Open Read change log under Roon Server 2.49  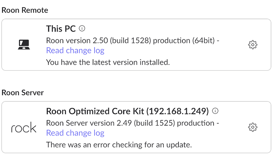coord(75,133)
